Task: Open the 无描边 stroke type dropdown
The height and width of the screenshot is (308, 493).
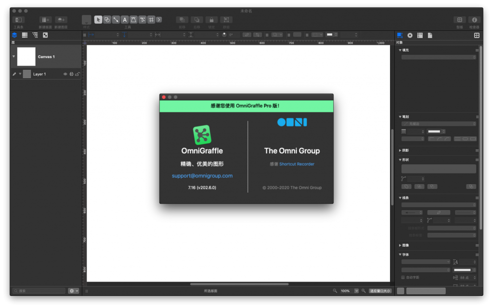Action: coord(439,124)
